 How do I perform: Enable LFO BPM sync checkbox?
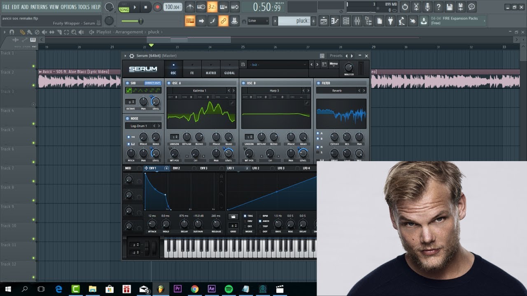click(x=260, y=216)
